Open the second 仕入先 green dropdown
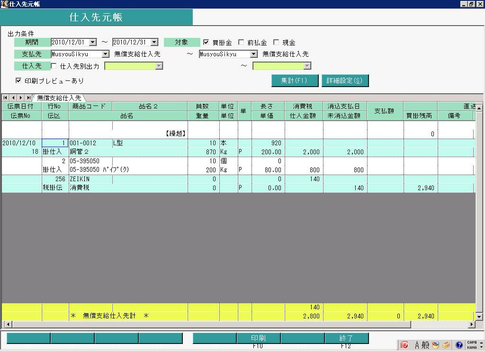This screenshot has height=352, width=485. [307, 66]
